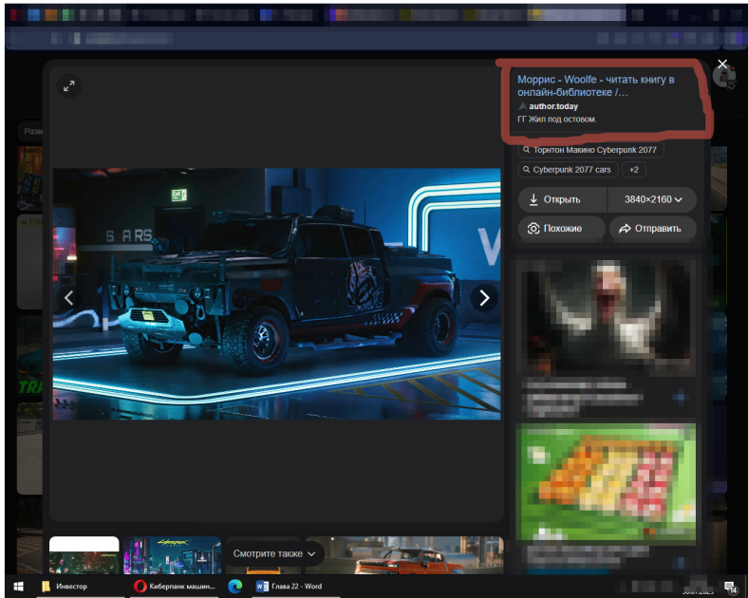
Task: Click the camera icon on Похожие
Action: [x=533, y=229]
